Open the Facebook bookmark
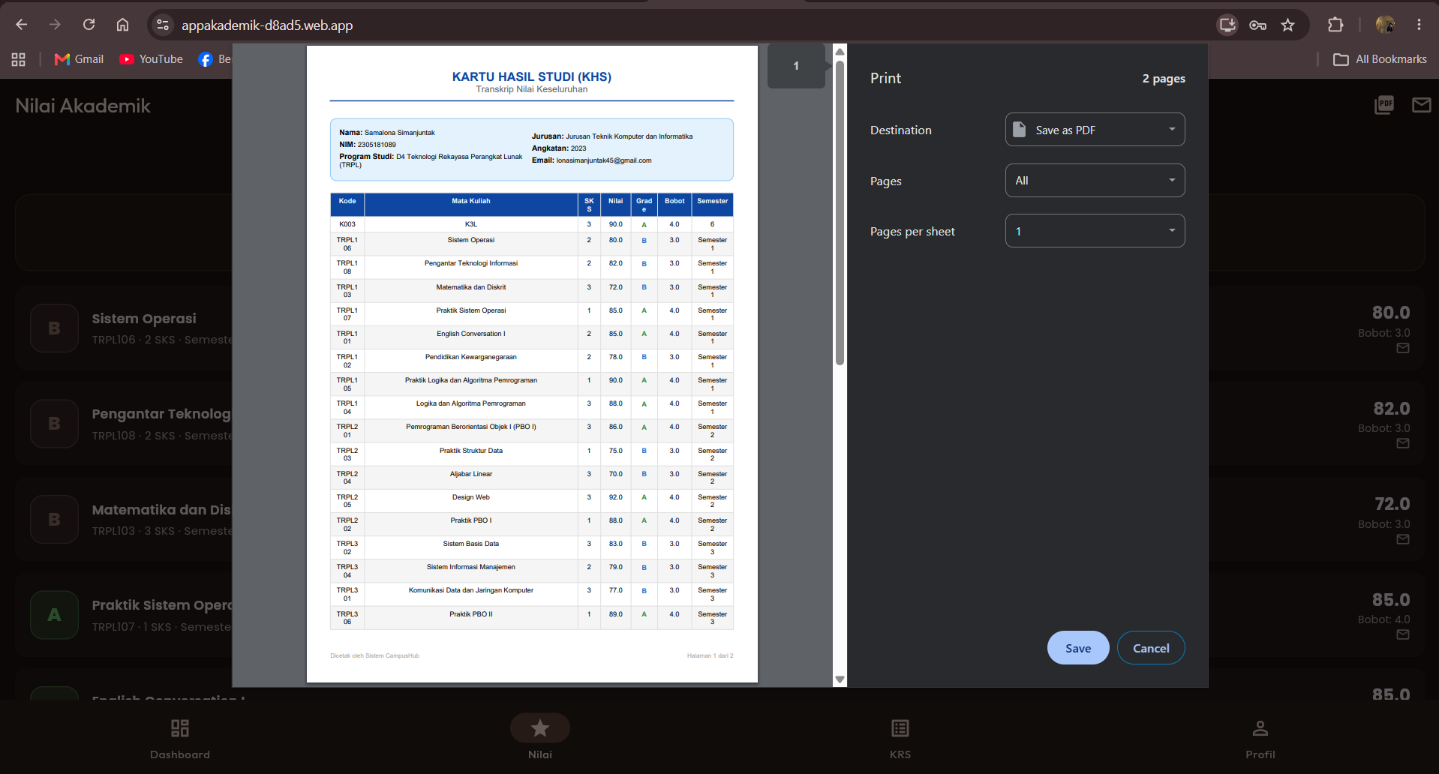1439x774 pixels. [215, 59]
